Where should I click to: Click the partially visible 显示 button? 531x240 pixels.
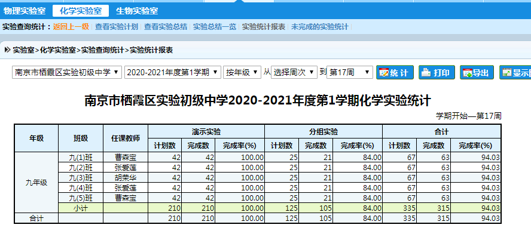[x=515, y=72]
